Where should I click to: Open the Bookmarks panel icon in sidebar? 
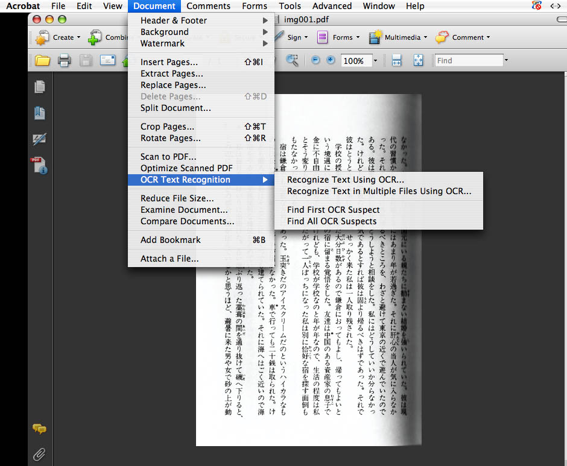click(39, 113)
